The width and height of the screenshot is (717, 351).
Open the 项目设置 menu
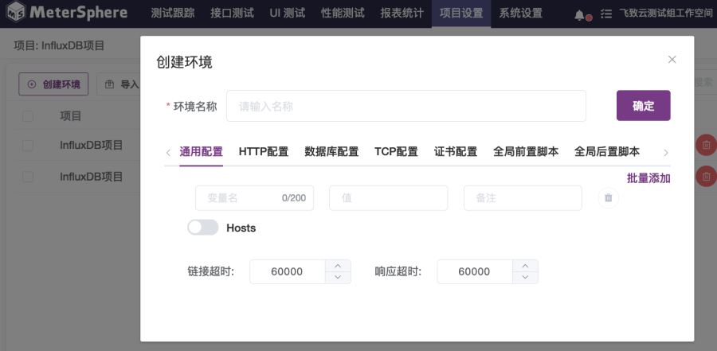click(x=461, y=14)
